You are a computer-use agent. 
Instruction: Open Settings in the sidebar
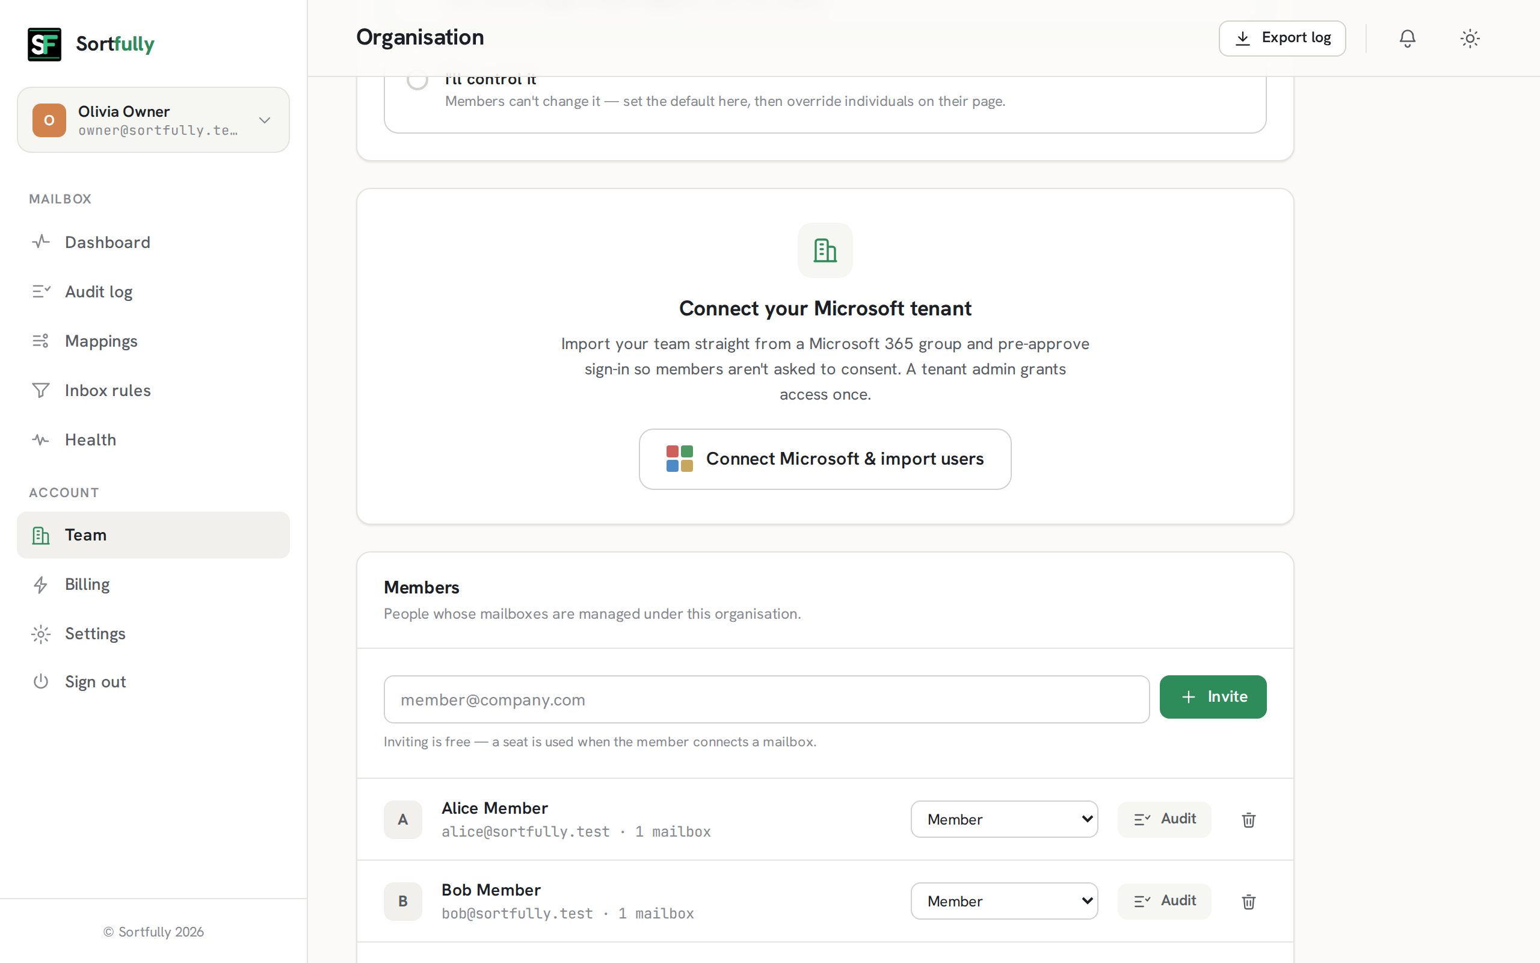click(x=153, y=634)
